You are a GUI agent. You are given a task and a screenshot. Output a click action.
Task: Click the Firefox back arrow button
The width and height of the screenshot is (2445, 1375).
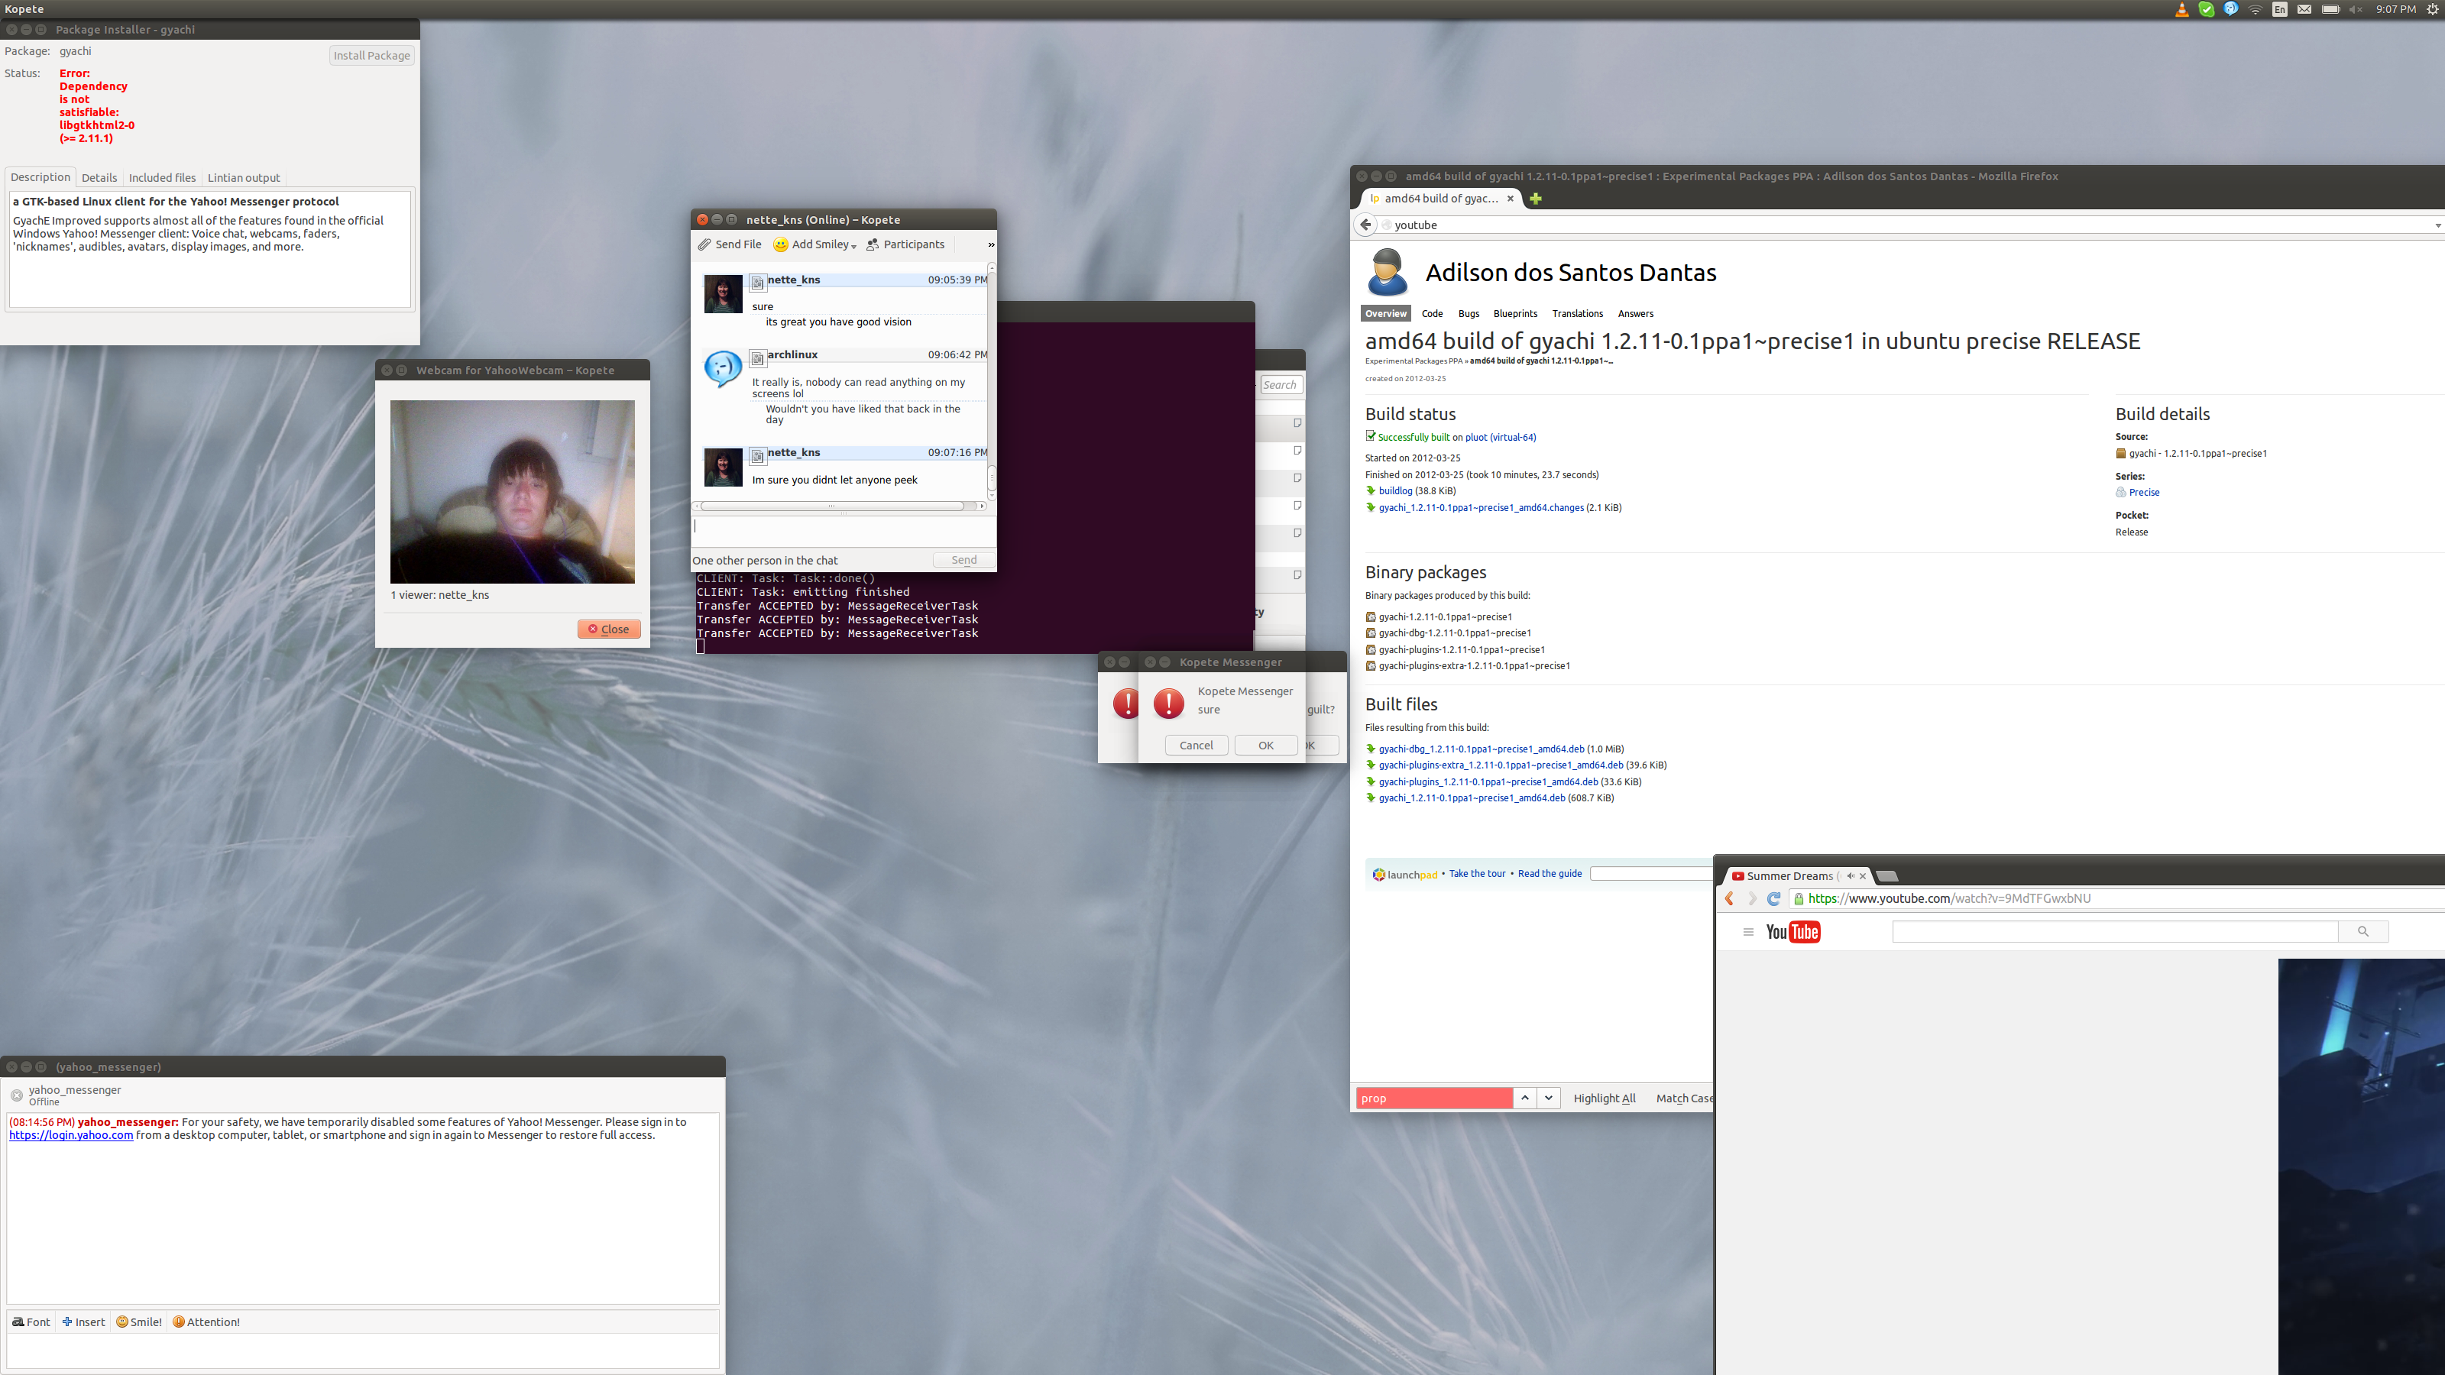click(x=1365, y=225)
